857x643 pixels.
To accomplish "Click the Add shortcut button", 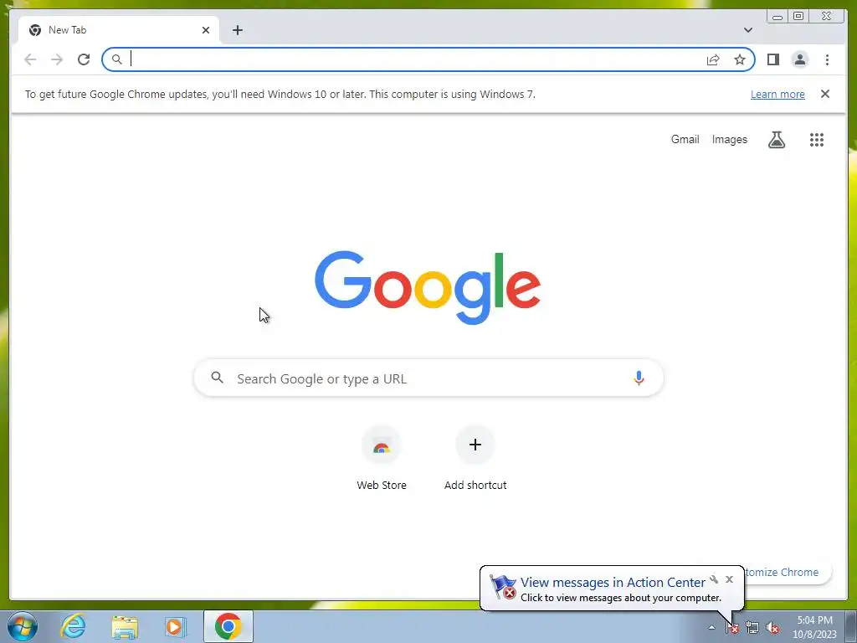I will tap(475, 460).
